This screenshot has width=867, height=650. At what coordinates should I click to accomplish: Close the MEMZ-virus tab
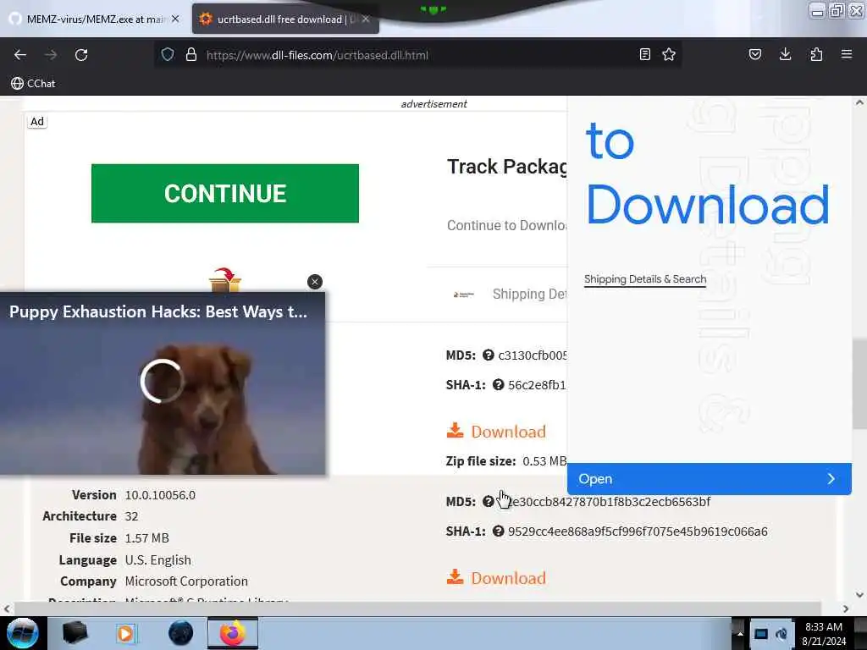click(x=175, y=19)
